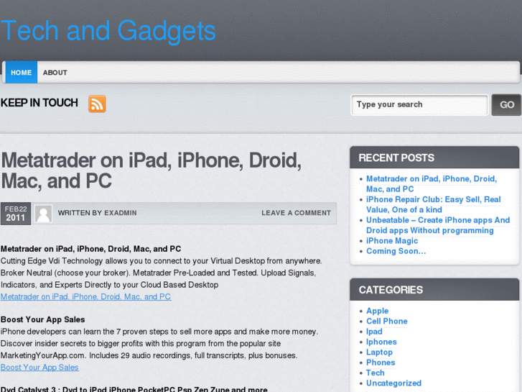Select the Cell Phone category
The height and width of the screenshot is (392, 522).
click(387, 322)
